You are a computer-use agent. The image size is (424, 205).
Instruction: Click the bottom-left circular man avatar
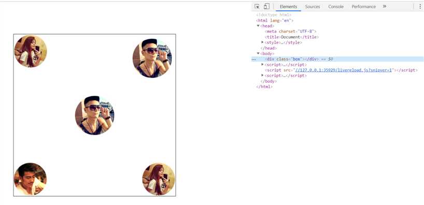click(x=30, y=179)
